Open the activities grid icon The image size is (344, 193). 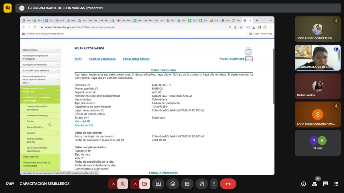tap(336, 184)
